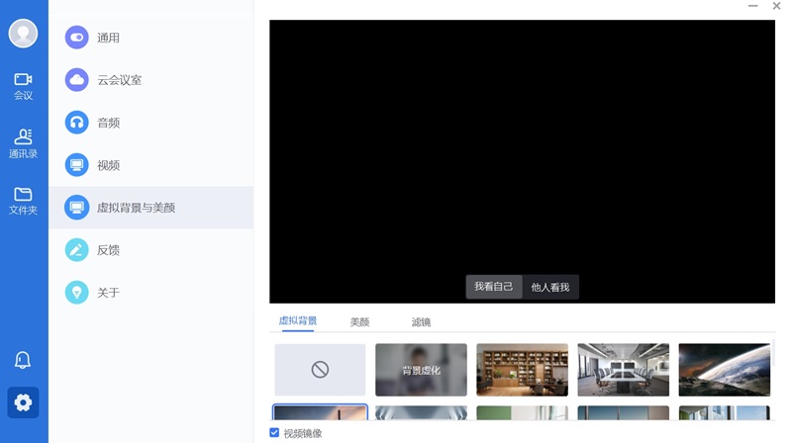Open 通用 general settings
Image resolution: width=792 pixels, height=443 pixels.
pyautogui.click(x=108, y=38)
